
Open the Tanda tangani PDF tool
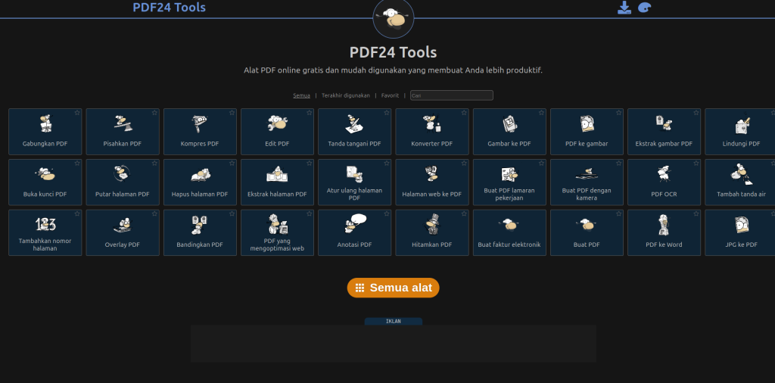354,132
